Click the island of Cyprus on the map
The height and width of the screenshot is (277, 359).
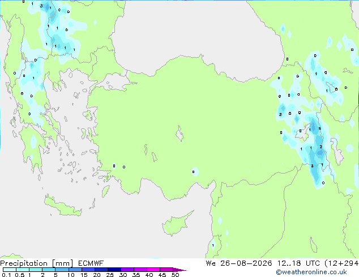click(175, 224)
